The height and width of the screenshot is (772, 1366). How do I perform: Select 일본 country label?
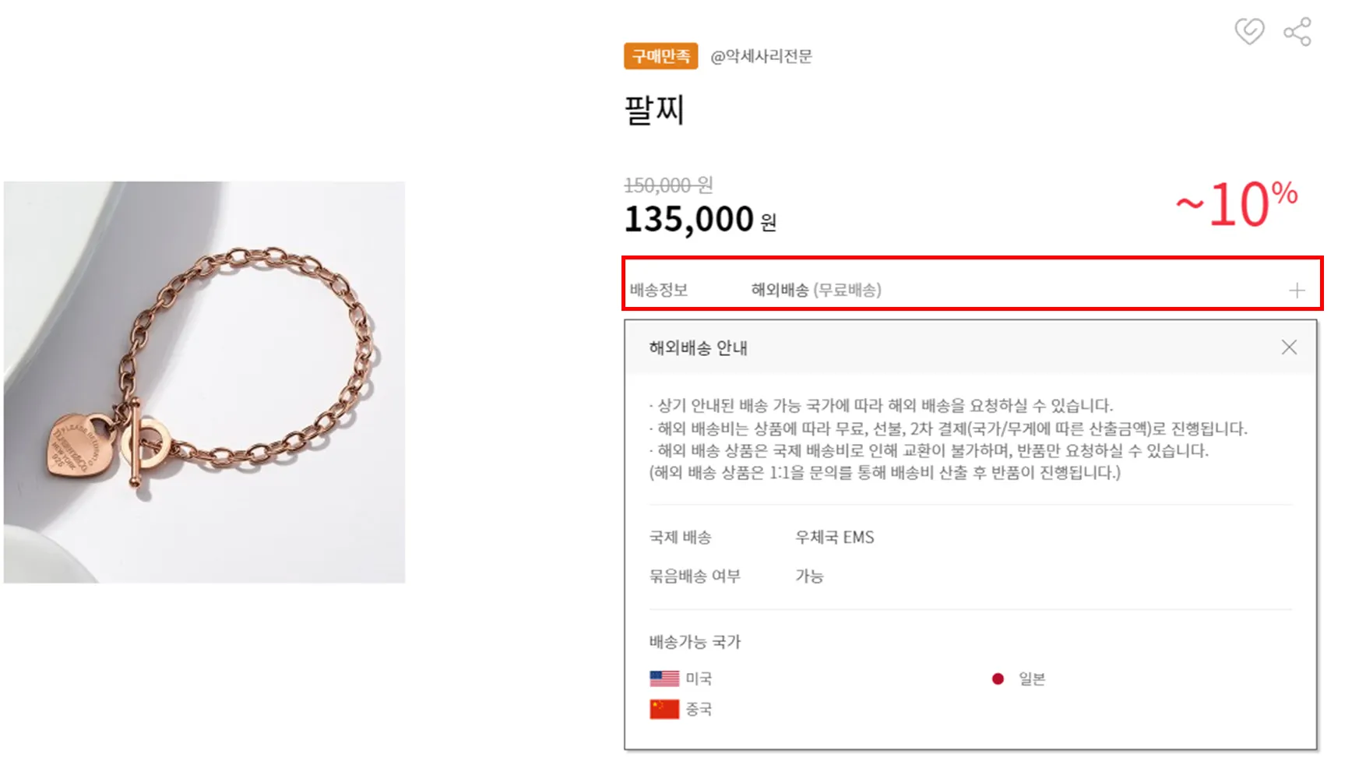click(1032, 679)
